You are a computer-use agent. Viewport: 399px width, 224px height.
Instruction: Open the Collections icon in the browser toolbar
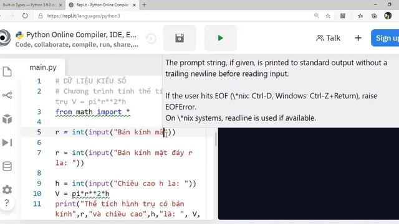374,16
